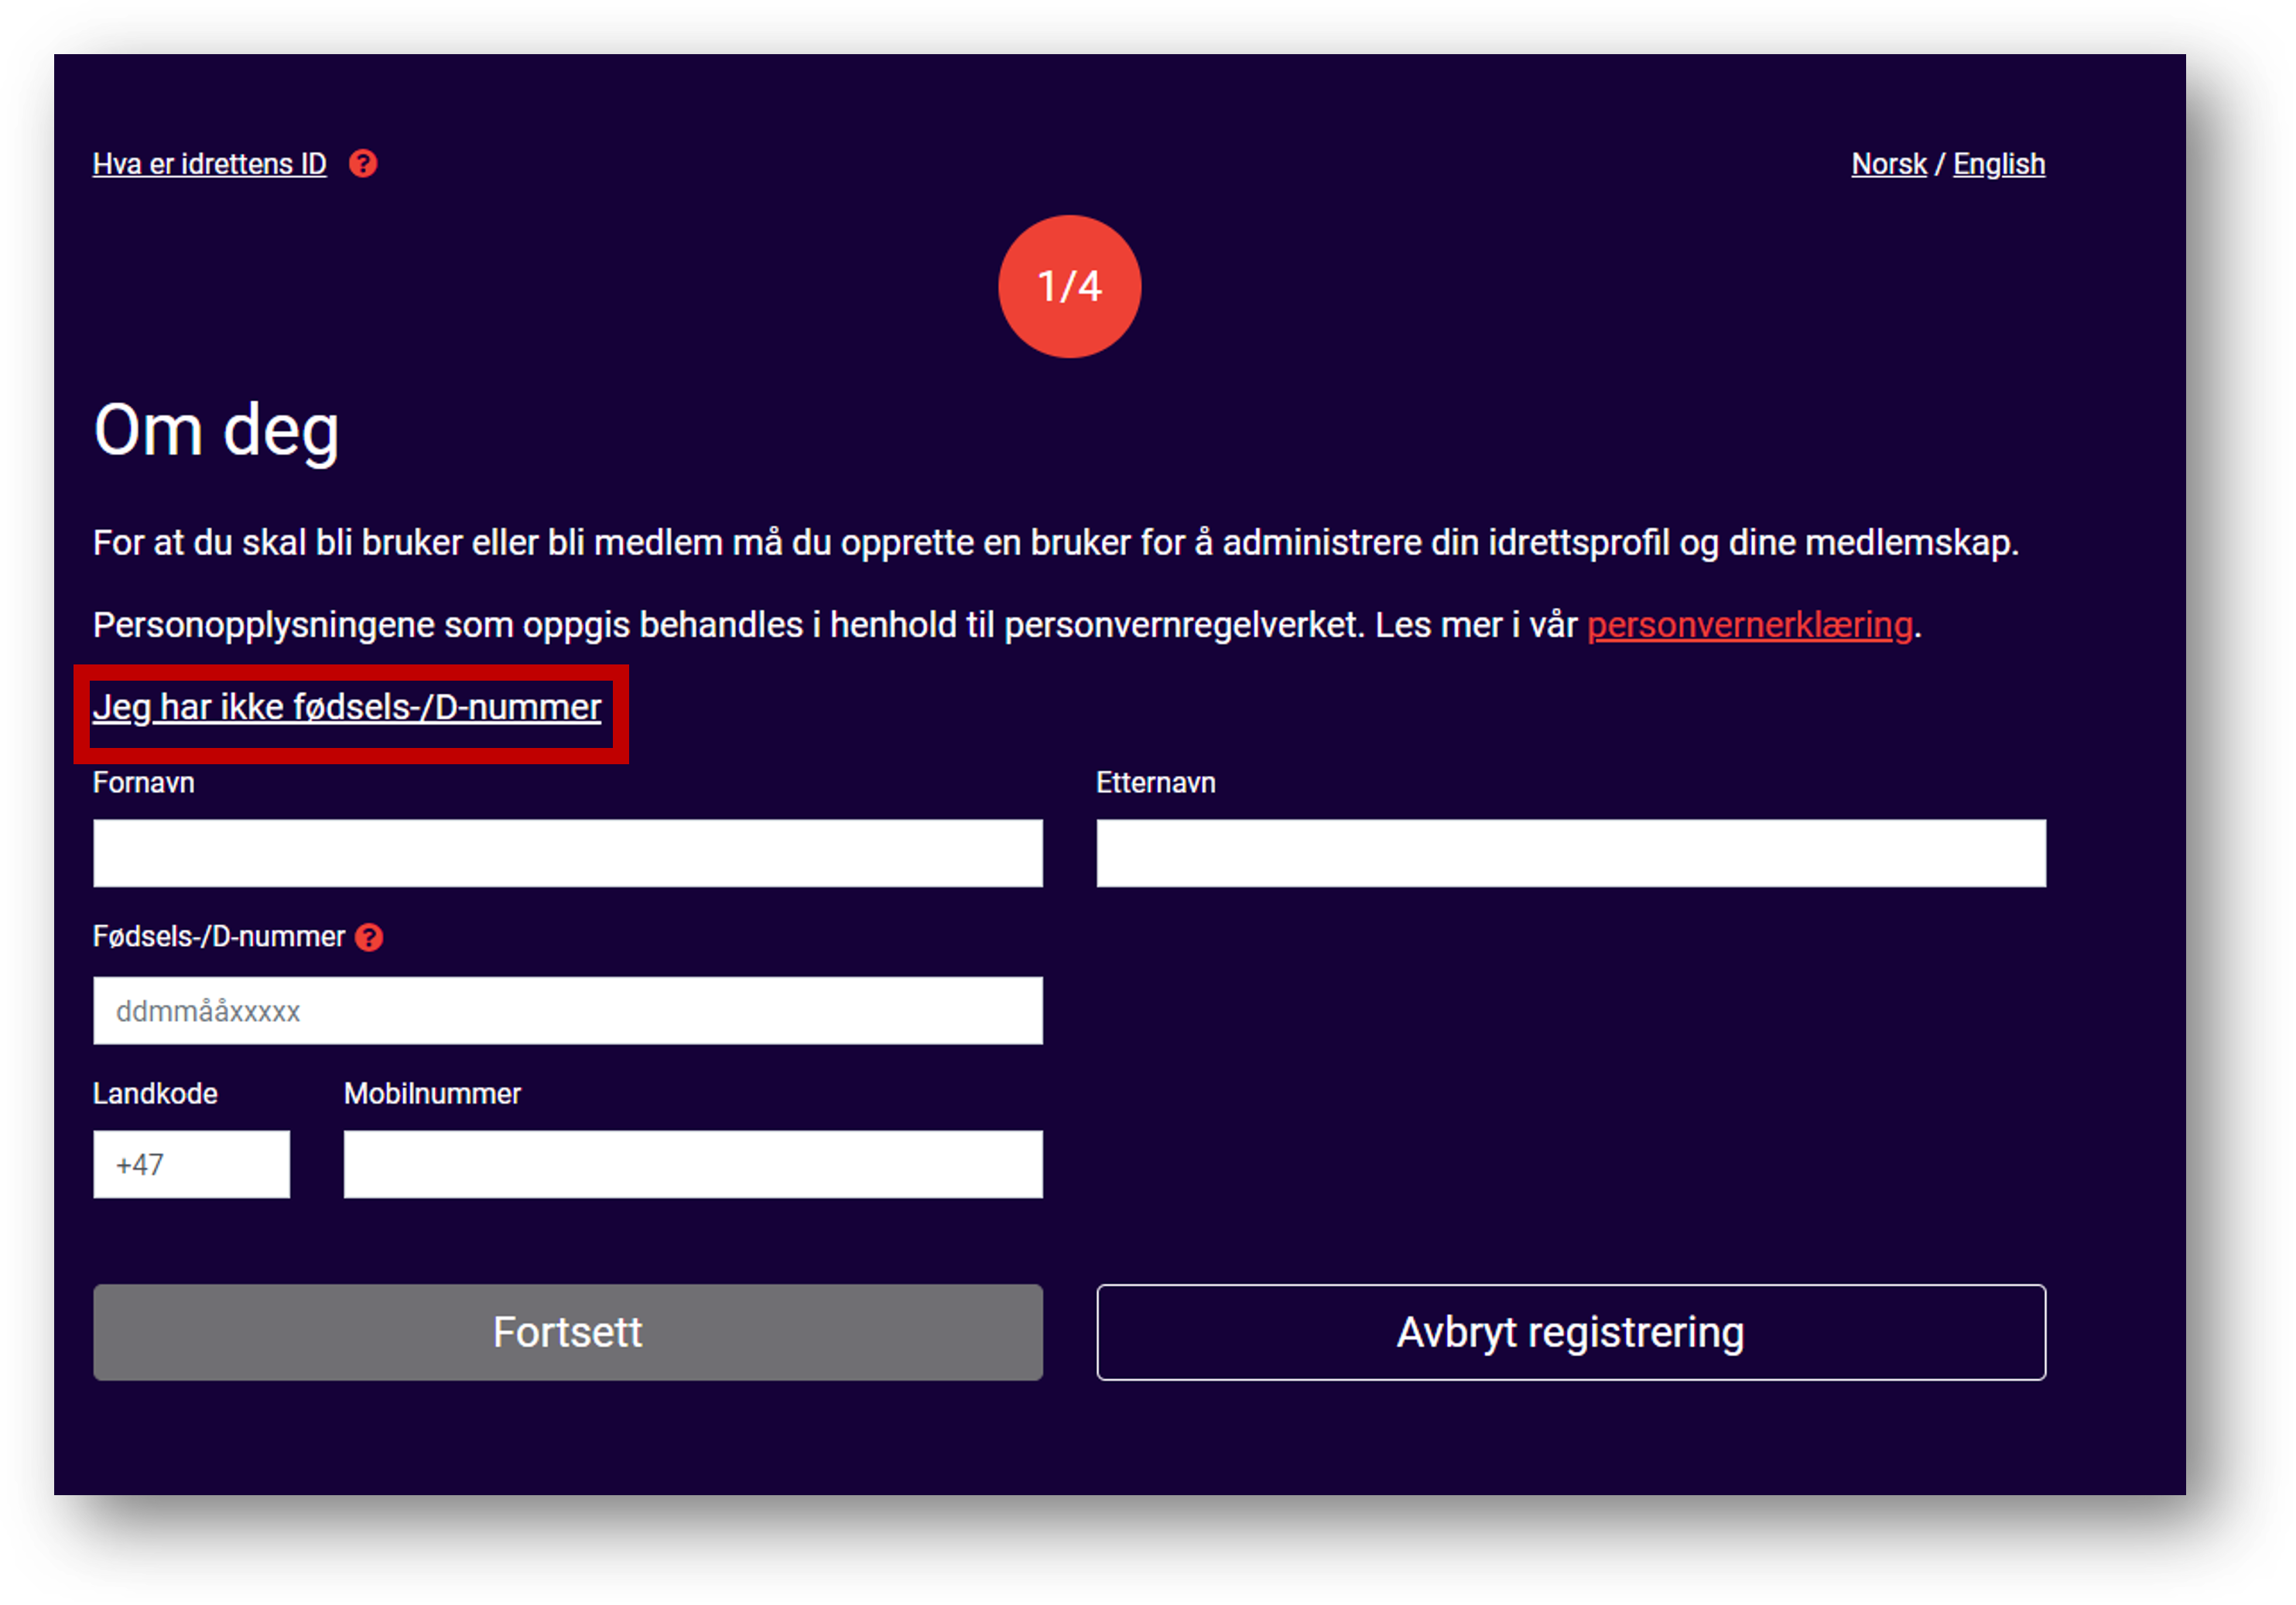Click the red question mark beside Hva er idrettens ID
The image size is (2296, 1605).
click(363, 163)
